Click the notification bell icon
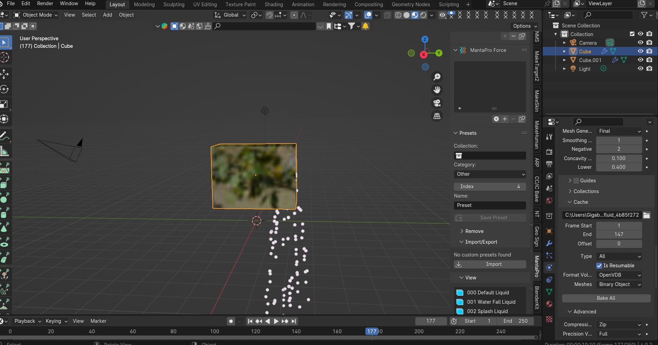 coord(365,26)
